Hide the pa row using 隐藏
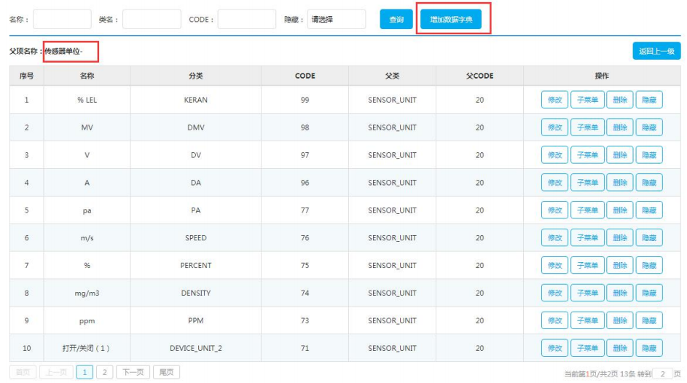687x383 pixels. click(x=649, y=210)
